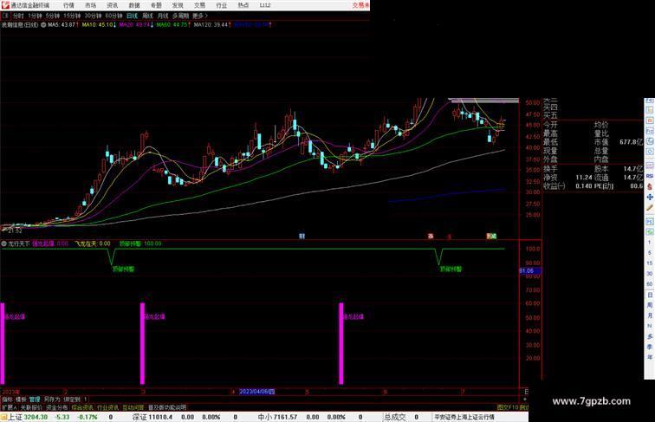The image size is (655, 422).
Task: Click 深证 11010.4 in status bar
Action: coord(152,417)
